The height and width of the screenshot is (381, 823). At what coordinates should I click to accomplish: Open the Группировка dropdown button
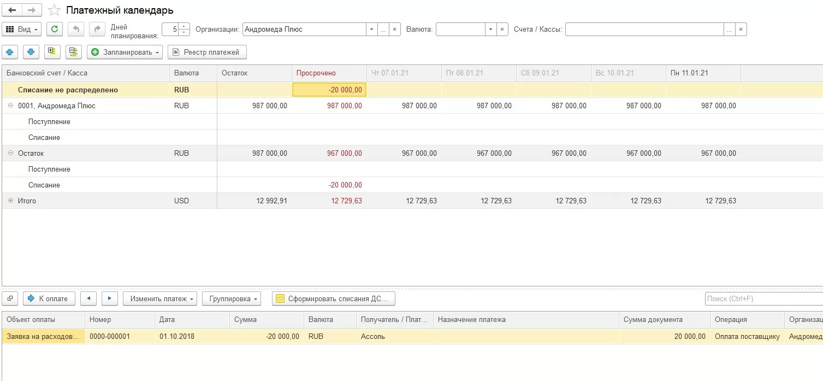pyautogui.click(x=231, y=299)
